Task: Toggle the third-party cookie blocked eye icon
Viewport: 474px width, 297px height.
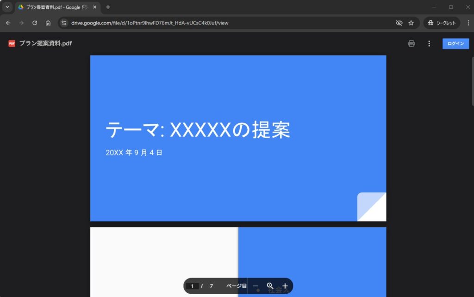Action: 399,23
